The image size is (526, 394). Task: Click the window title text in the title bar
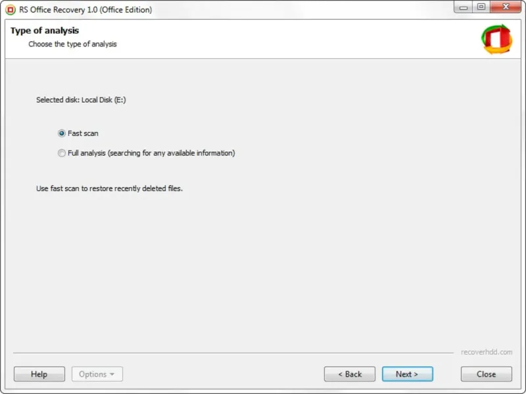(86, 10)
